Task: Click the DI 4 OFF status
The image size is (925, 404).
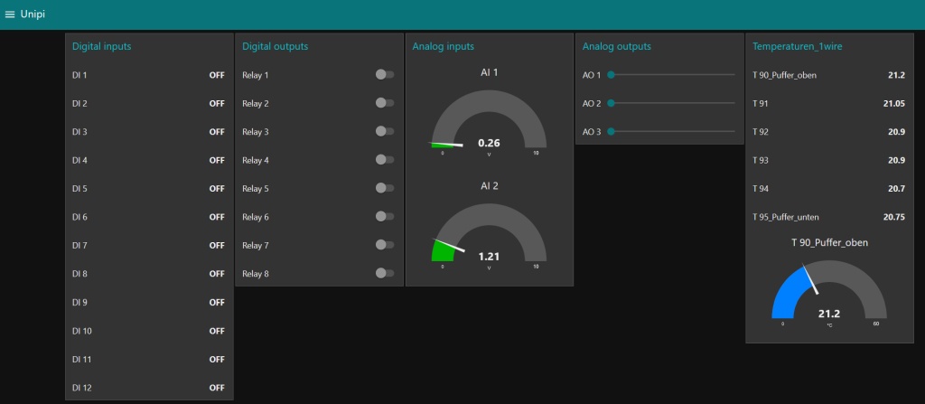Action: coord(217,160)
